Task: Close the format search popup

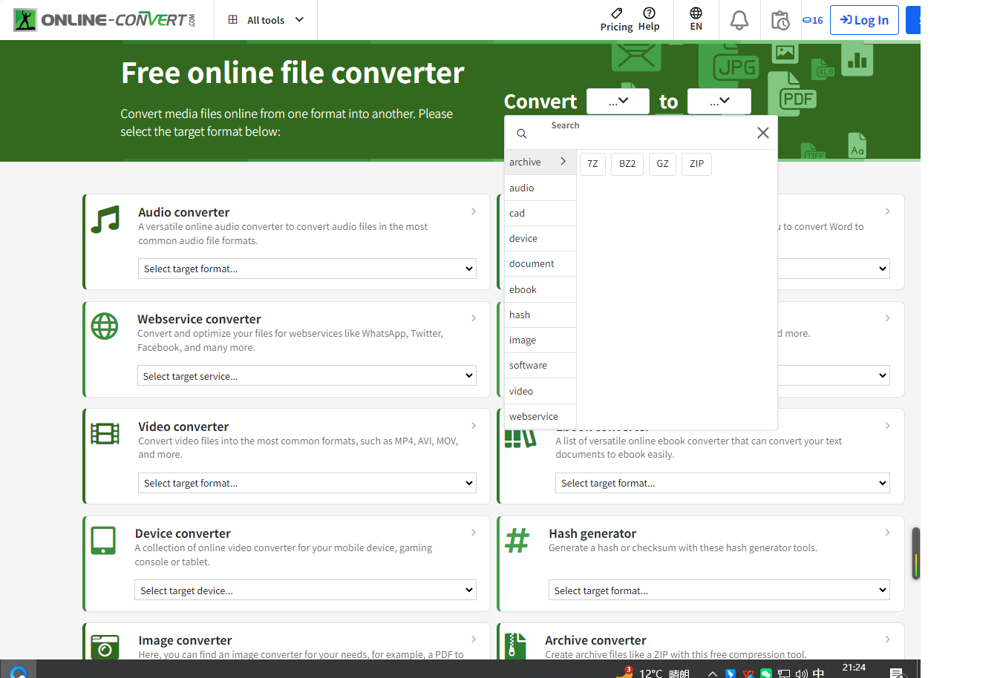Action: 762,133
